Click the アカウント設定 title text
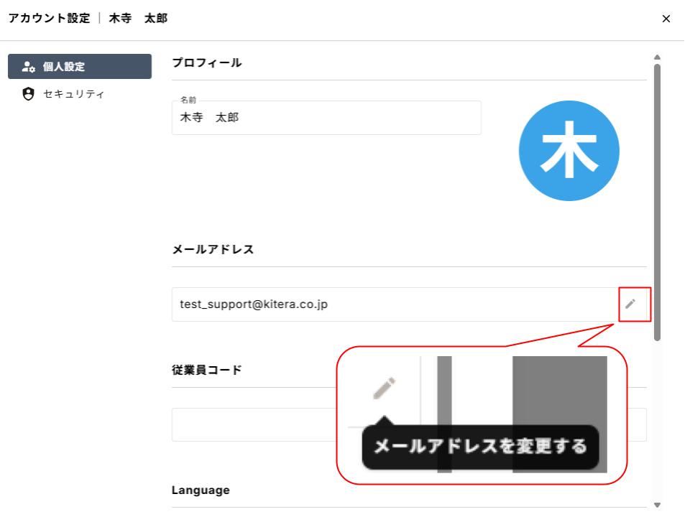The height and width of the screenshot is (517, 690). click(50, 19)
